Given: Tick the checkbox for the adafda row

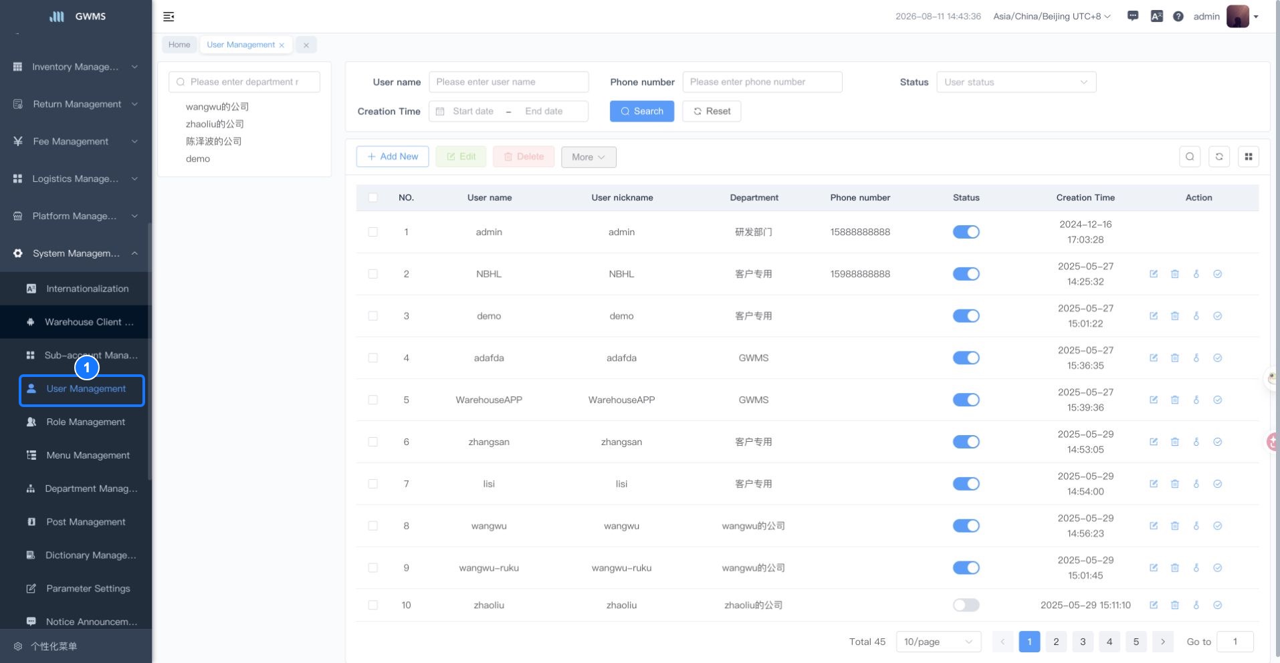Looking at the screenshot, I should (373, 358).
